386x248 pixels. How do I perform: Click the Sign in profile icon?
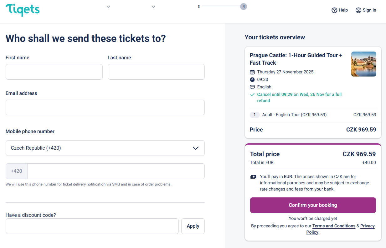point(358,10)
